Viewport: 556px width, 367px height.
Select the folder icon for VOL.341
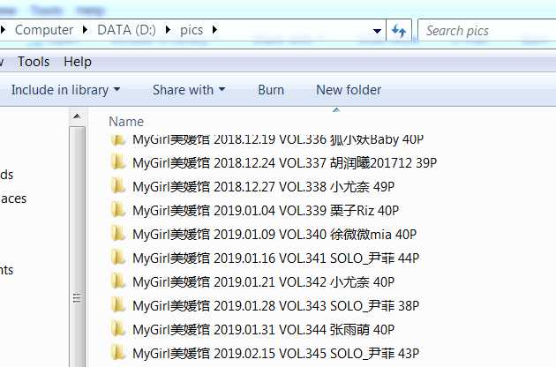[x=117, y=258]
